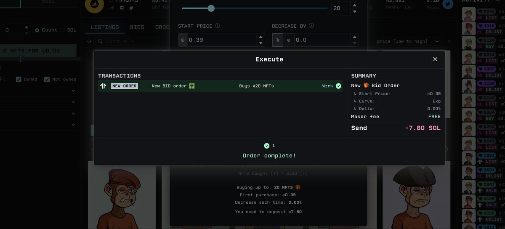The height and width of the screenshot is (229, 505).
Task: Click the info icon next to DECREASE BY
Action: click(311, 26)
